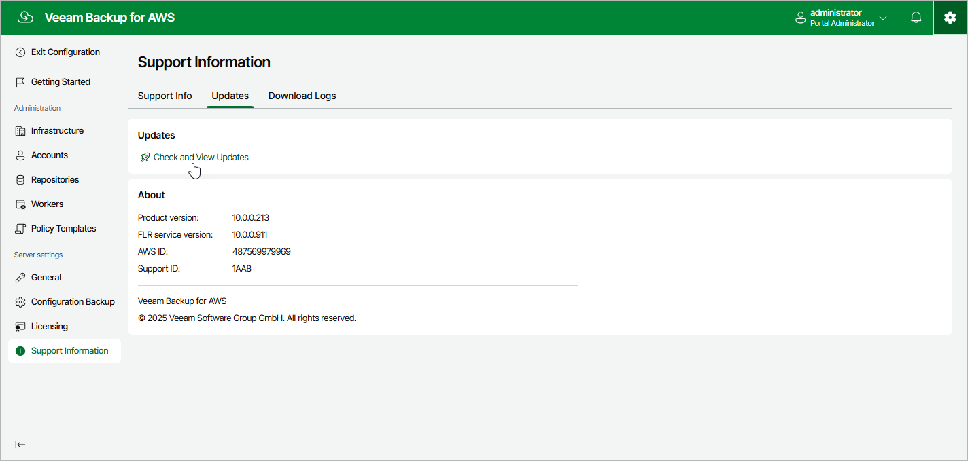Open the Download Logs tab
Screen dimensions: 968x461
(x=302, y=96)
